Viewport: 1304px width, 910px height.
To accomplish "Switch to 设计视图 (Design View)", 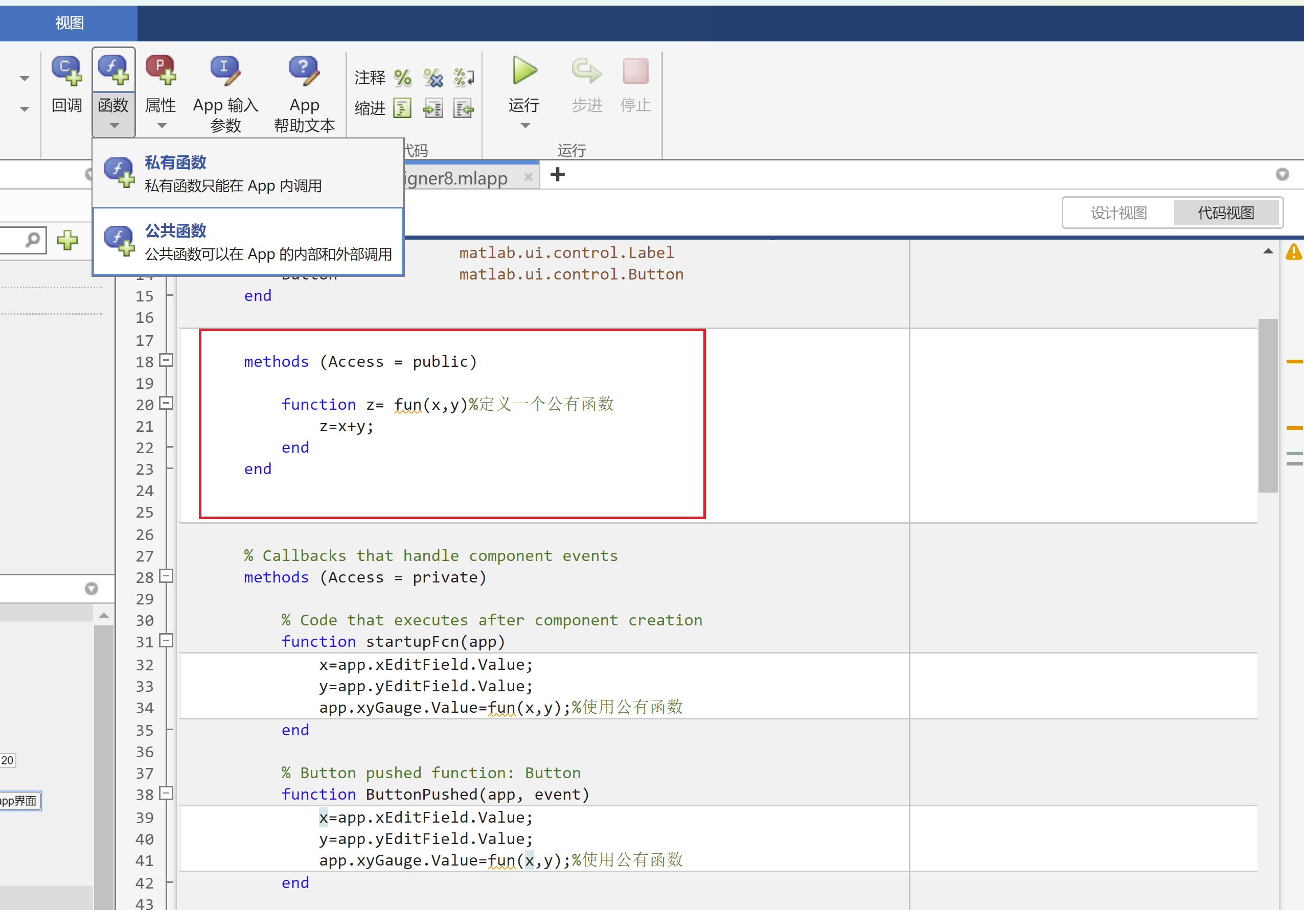I will pos(1118,213).
